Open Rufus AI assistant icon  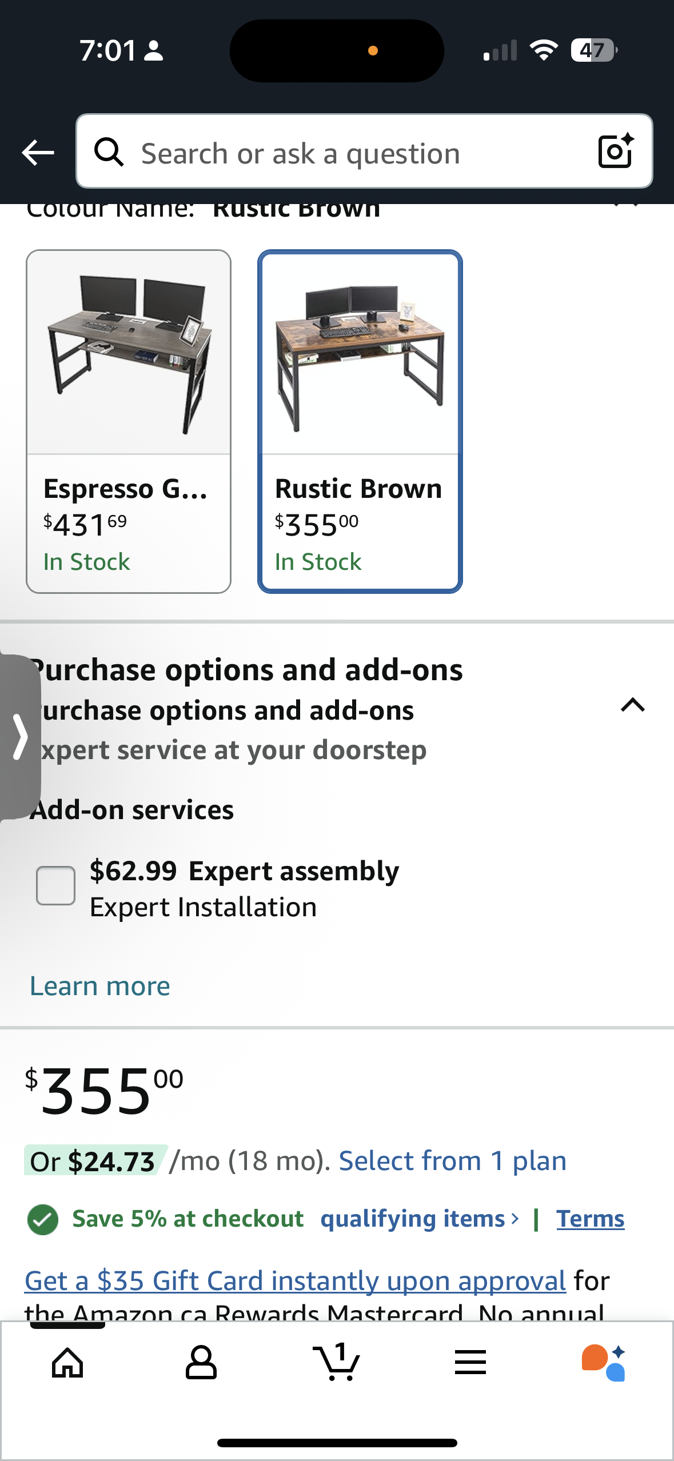pos(604,1363)
